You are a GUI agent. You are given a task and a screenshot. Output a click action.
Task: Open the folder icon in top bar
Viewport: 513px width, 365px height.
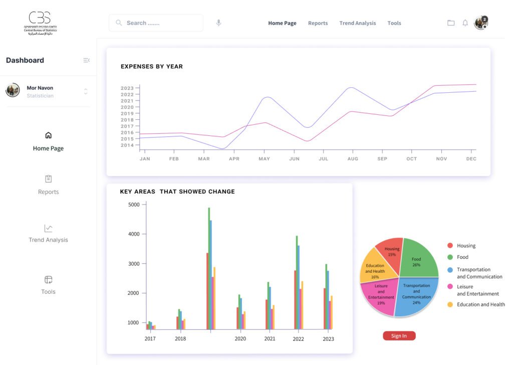point(451,23)
